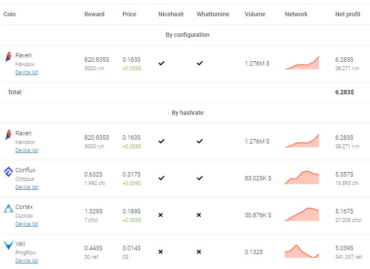Click the +0.006$ Cortex price change
Image resolution: width=370 pixels, height=269 pixels.
131,220
